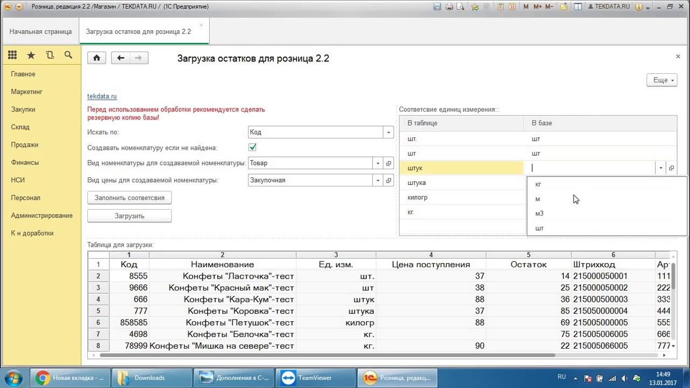
Task: Open the Еще dropdown menu
Action: [661, 80]
